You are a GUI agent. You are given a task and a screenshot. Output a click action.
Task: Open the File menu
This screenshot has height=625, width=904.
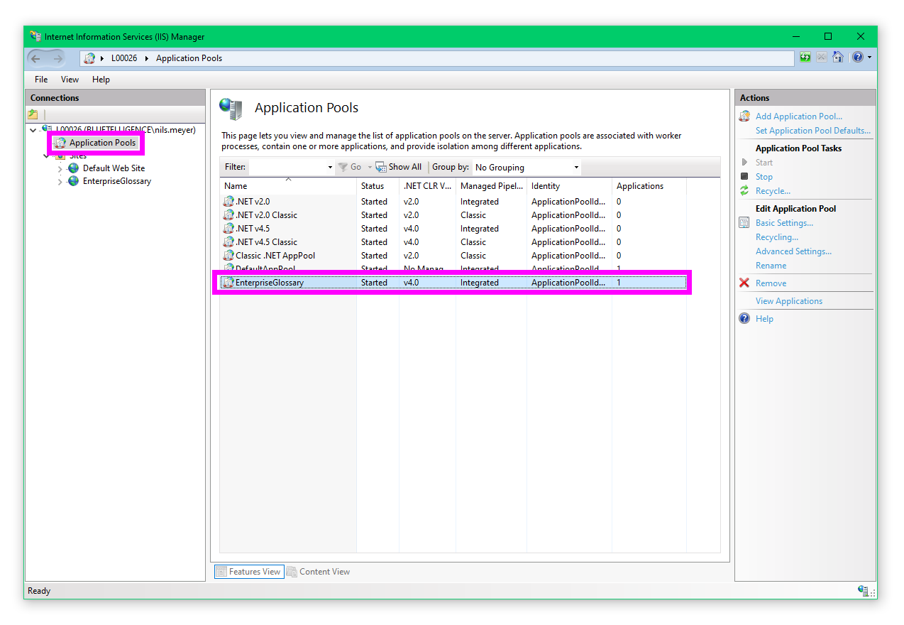[41, 80]
